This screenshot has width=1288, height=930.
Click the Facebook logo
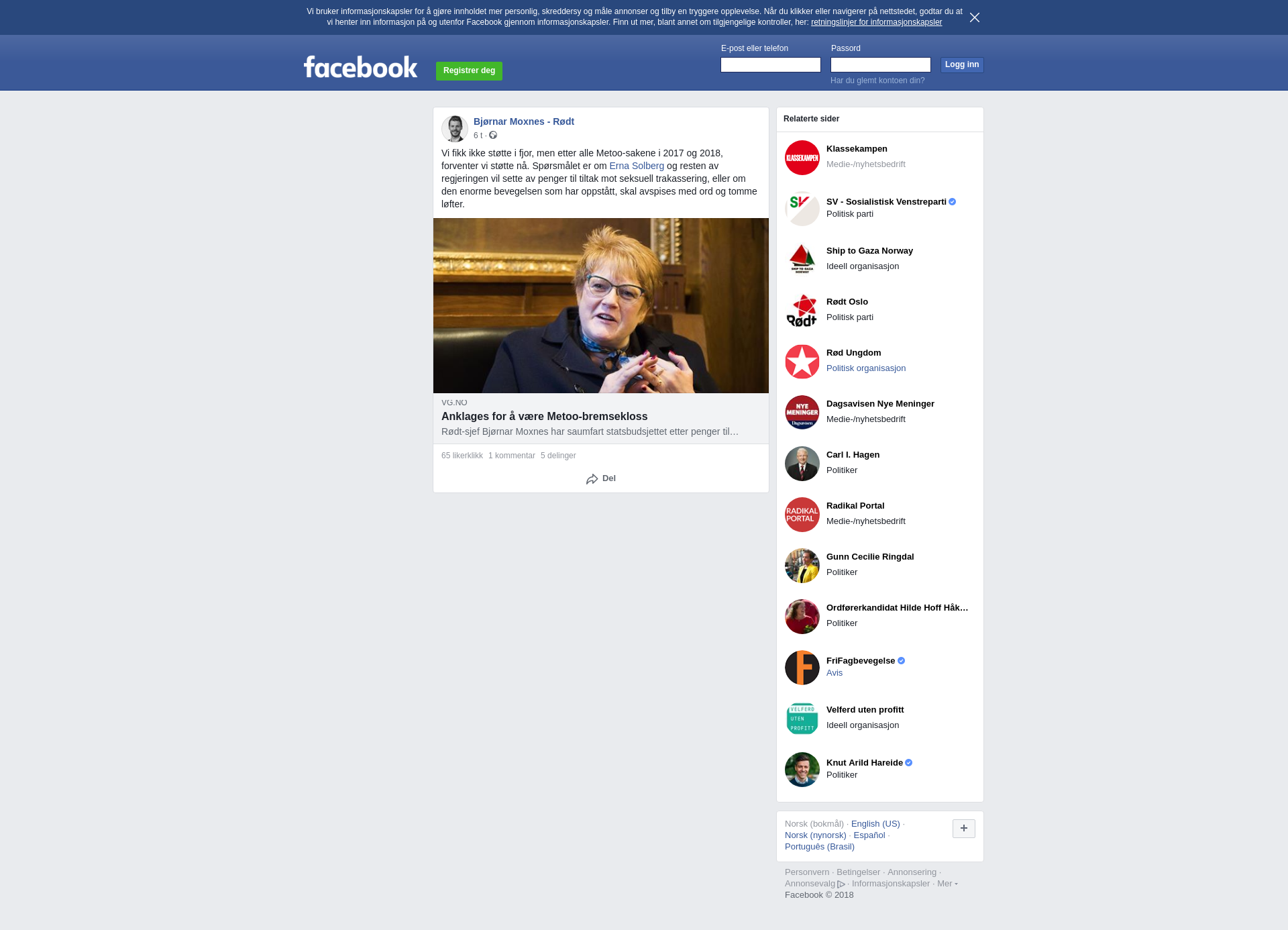pyautogui.click(x=360, y=67)
